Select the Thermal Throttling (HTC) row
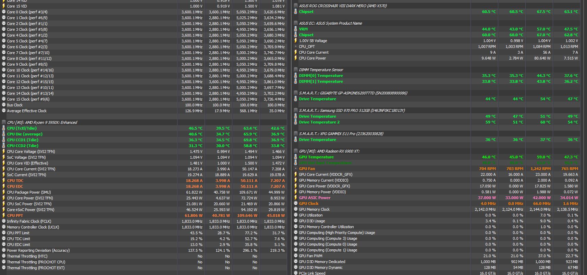 pos(27,256)
